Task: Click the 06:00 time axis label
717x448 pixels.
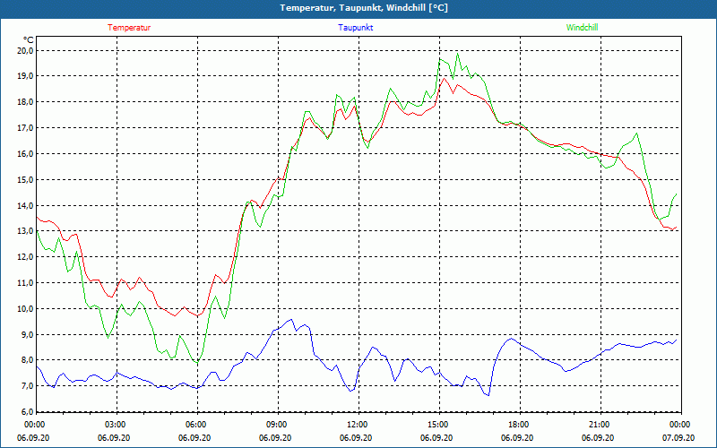Action: [197, 425]
